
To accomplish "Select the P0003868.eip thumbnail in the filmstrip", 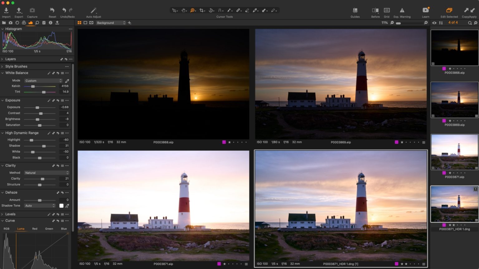I will [454, 47].
